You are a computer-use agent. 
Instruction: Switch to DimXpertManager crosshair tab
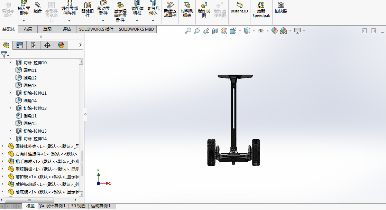coord(47,45)
